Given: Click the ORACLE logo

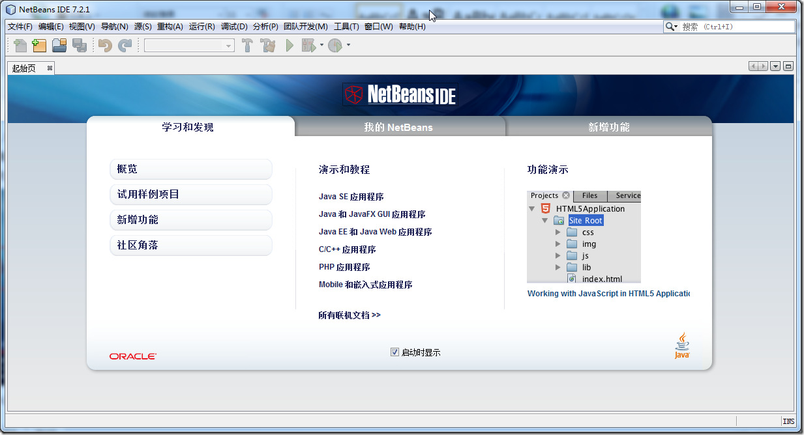Looking at the screenshot, I should tap(133, 356).
